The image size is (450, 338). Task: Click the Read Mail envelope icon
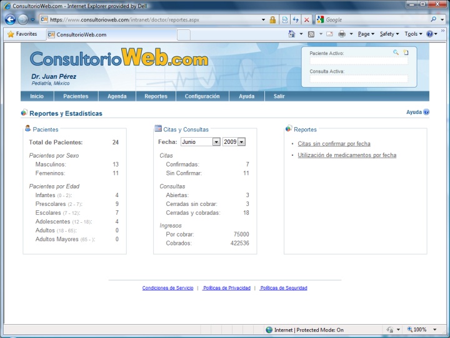pyautogui.click(x=329, y=34)
